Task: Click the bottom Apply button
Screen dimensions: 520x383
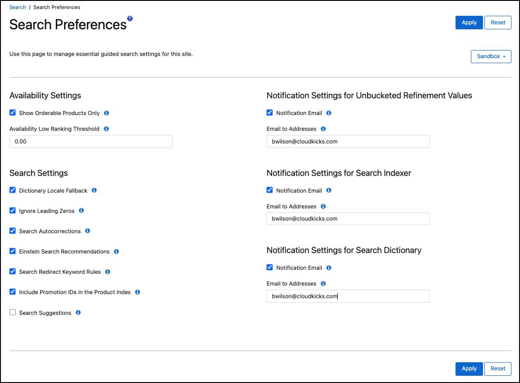Action: pyautogui.click(x=469, y=369)
